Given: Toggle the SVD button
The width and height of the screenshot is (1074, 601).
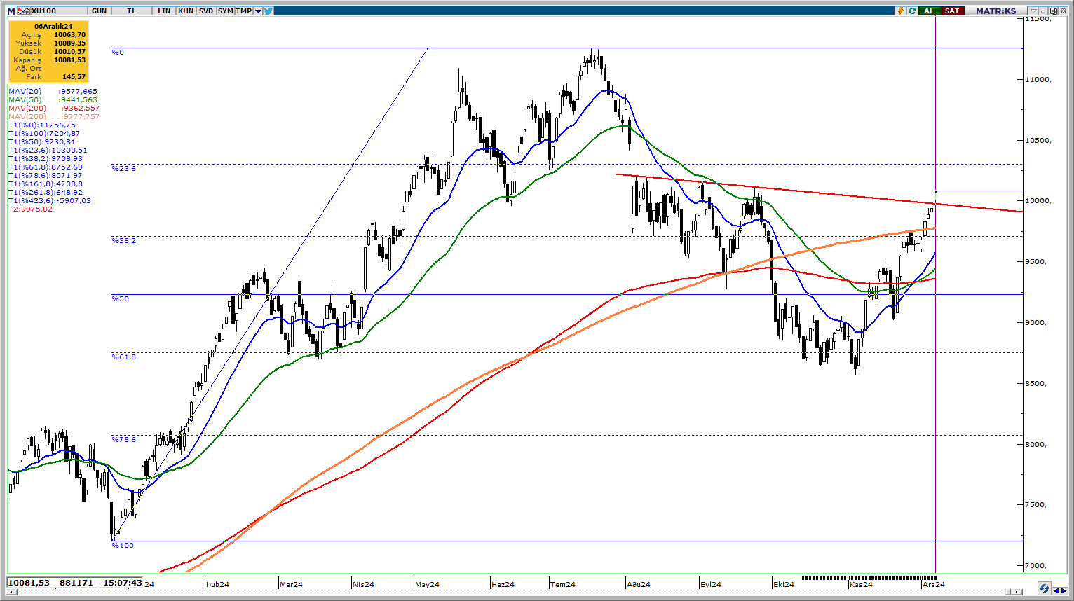Looking at the screenshot, I should pyautogui.click(x=205, y=11).
